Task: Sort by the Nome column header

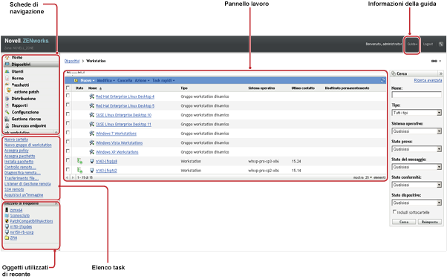Action: click(x=93, y=88)
